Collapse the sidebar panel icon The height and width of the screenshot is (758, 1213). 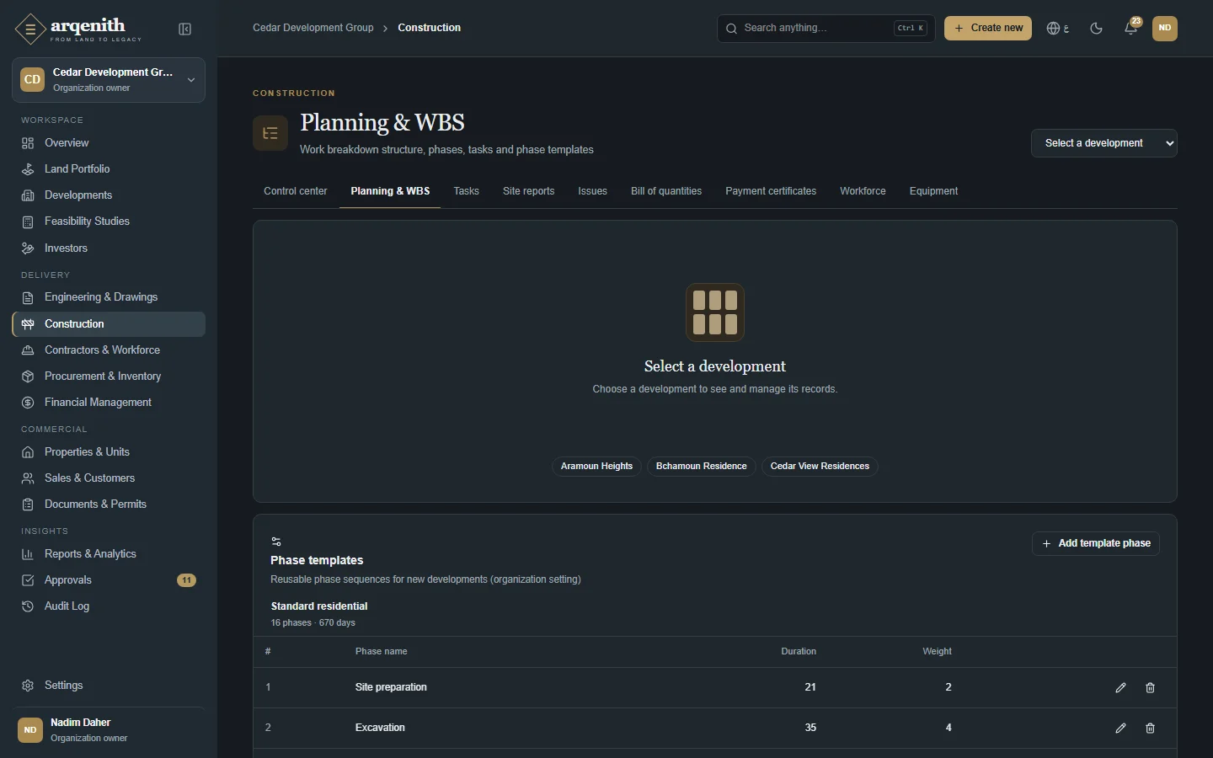click(x=185, y=29)
